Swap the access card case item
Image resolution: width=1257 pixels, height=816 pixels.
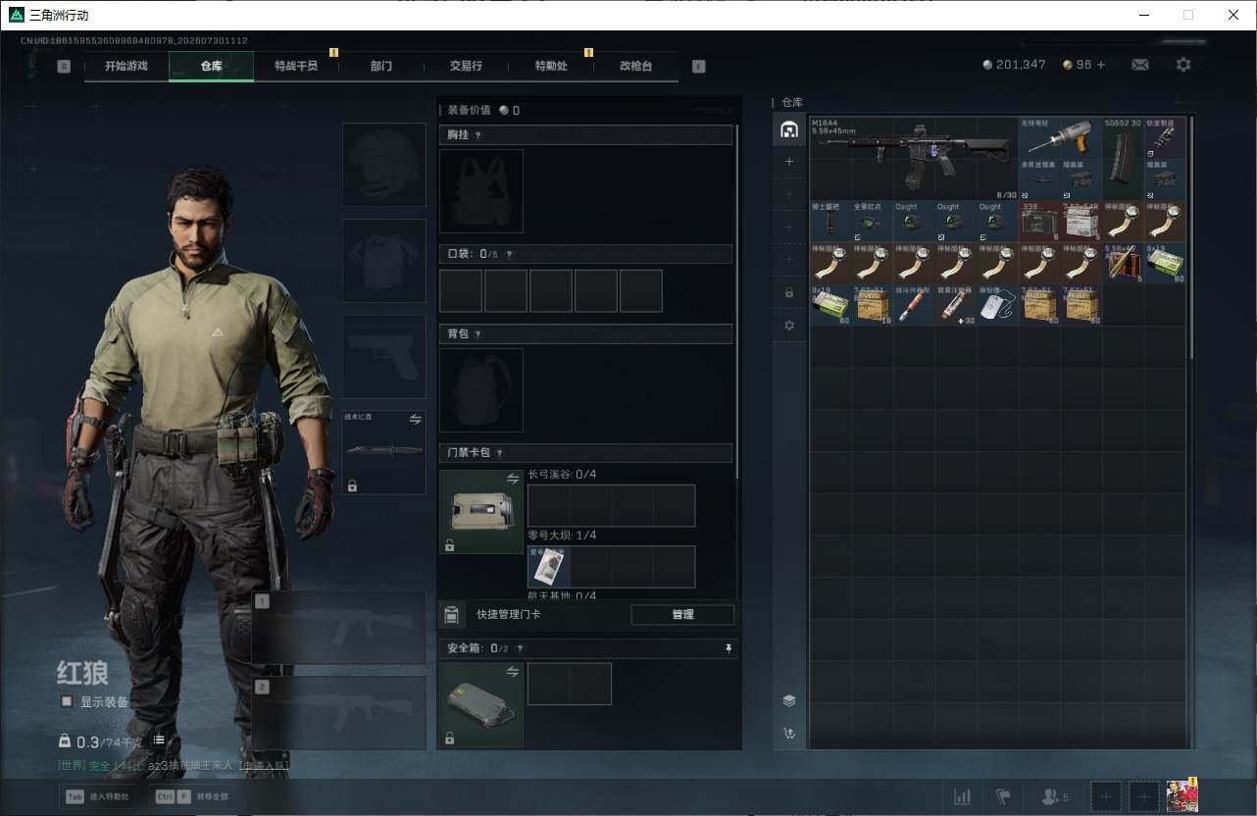[x=513, y=479]
